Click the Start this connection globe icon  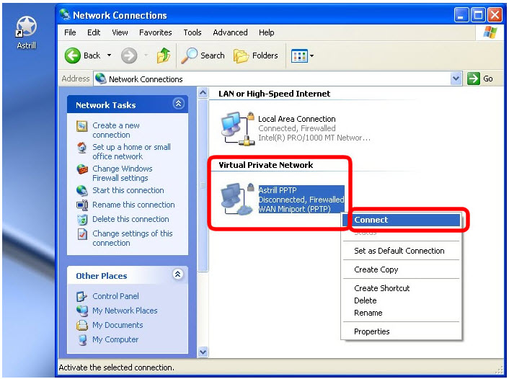[x=81, y=190]
